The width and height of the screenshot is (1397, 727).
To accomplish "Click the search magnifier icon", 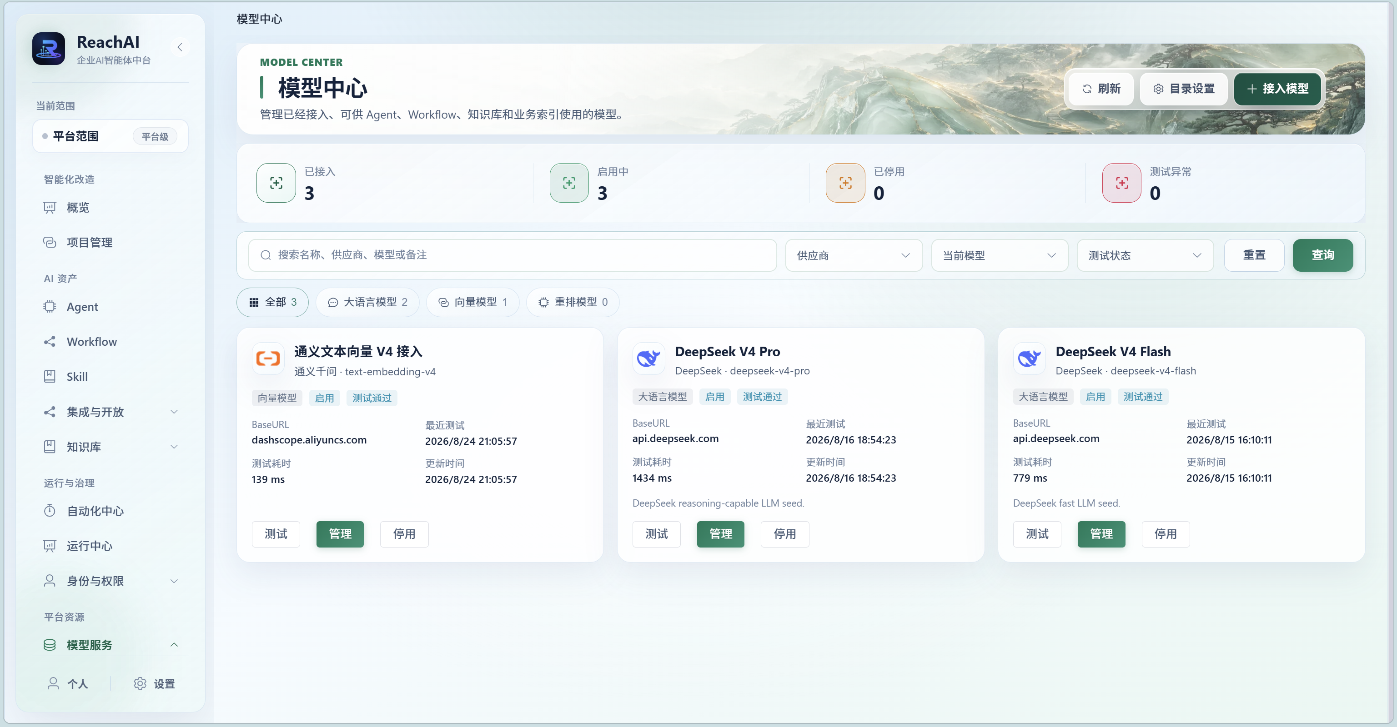I will pos(265,255).
